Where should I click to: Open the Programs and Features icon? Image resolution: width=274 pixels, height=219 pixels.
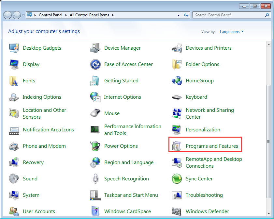click(177, 146)
